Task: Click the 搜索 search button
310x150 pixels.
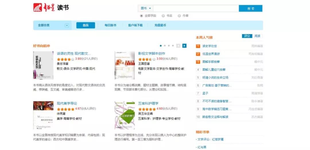Action: tap(251, 8)
